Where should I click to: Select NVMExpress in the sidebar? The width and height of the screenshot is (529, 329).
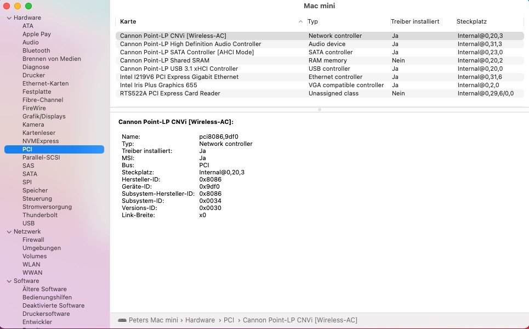(41, 141)
